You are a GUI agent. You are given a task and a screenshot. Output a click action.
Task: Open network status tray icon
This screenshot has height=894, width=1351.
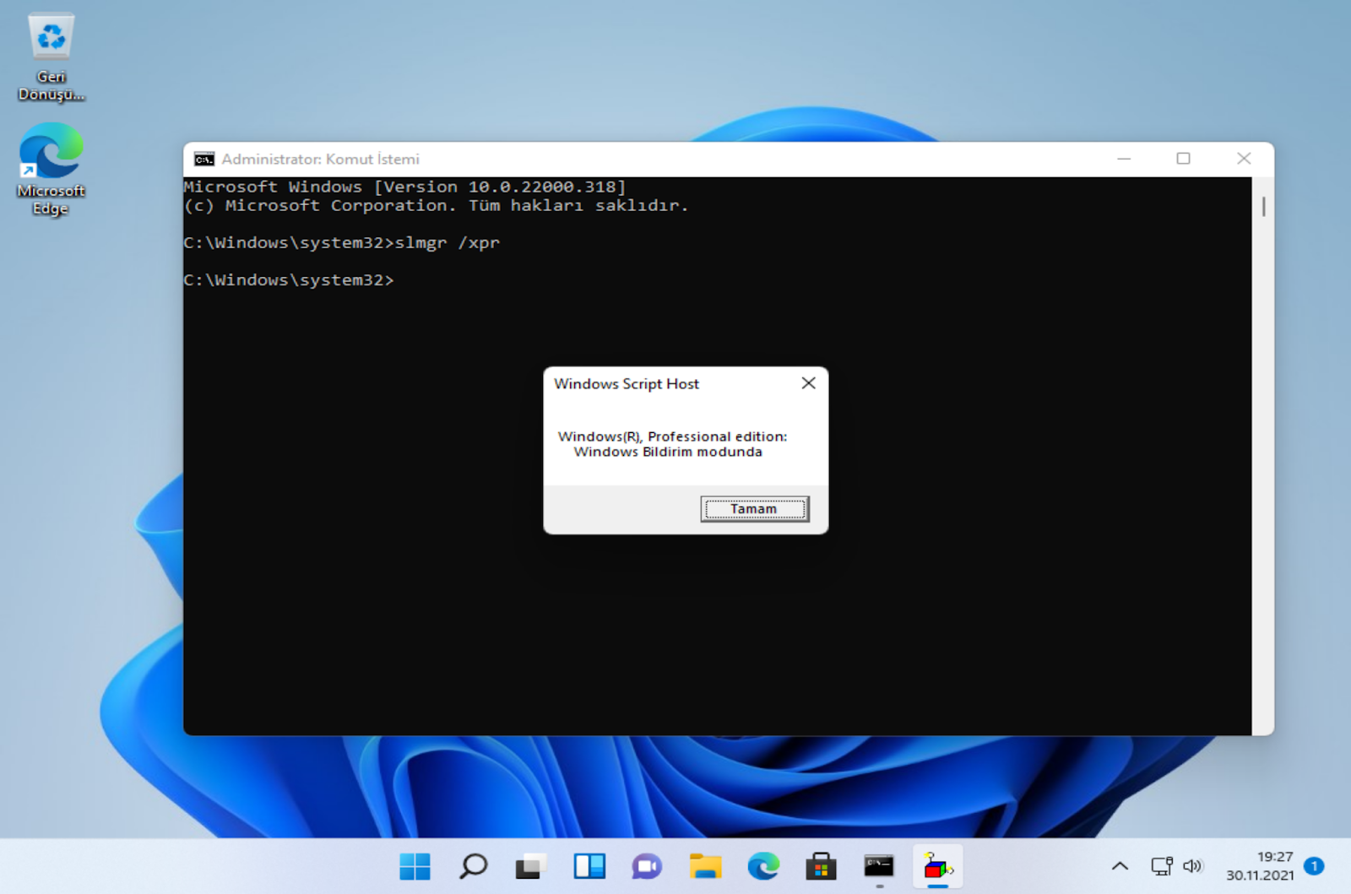(1162, 866)
